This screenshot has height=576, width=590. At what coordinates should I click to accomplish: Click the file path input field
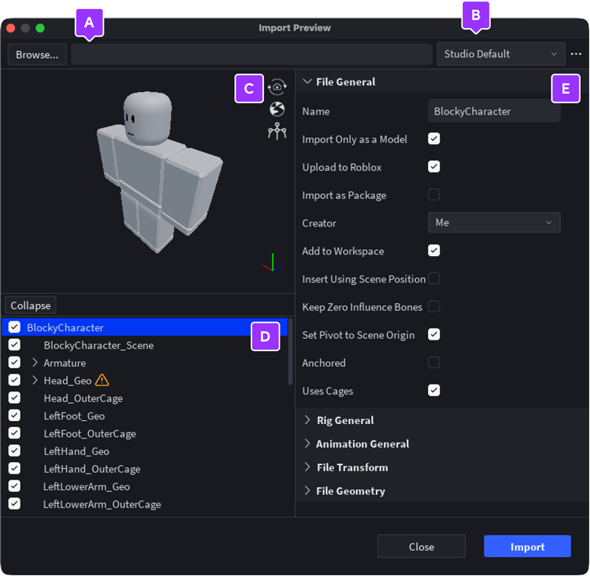pos(252,55)
